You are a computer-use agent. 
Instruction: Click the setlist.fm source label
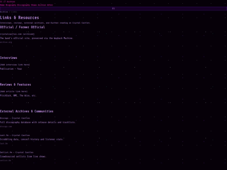click(5, 160)
